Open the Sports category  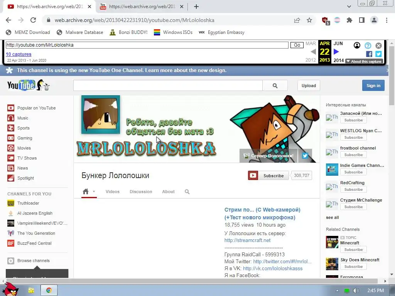click(19, 128)
